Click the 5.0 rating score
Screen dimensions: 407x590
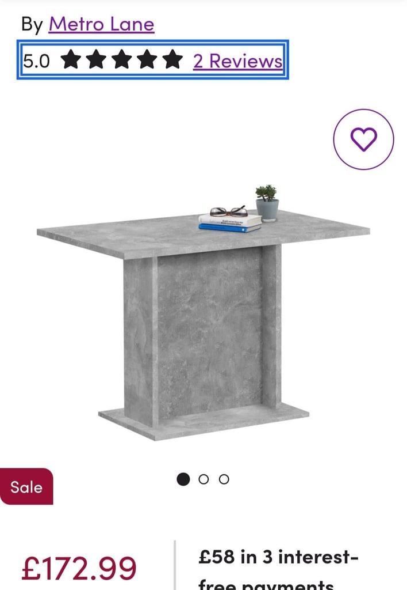tap(36, 61)
